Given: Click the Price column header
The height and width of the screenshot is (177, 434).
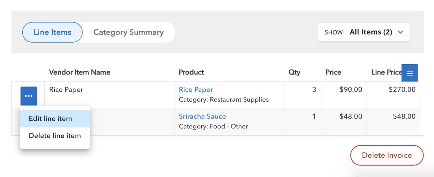Looking at the screenshot, I should [x=333, y=72].
